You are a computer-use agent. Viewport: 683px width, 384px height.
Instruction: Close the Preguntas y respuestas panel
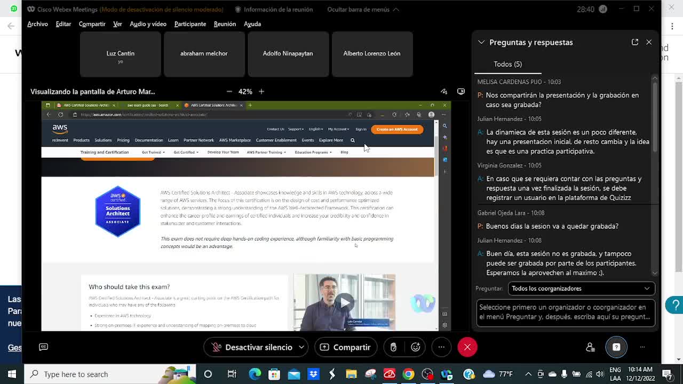649,42
